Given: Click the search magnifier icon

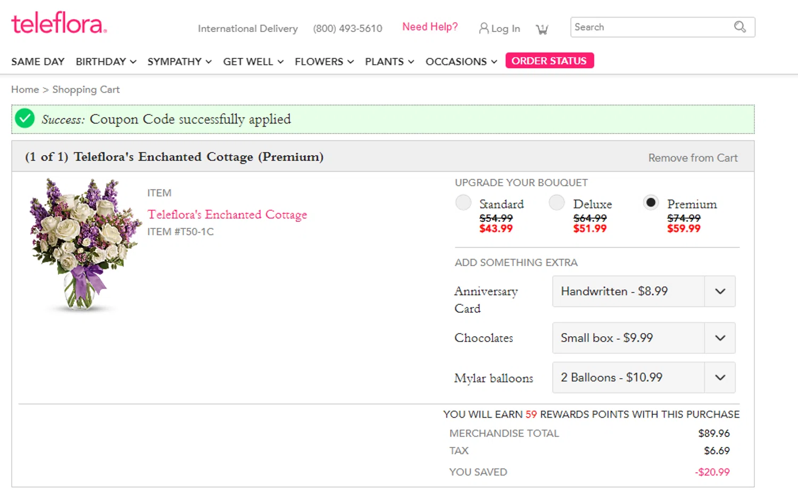Looking at the screenshot, I should tap(739, 27).
